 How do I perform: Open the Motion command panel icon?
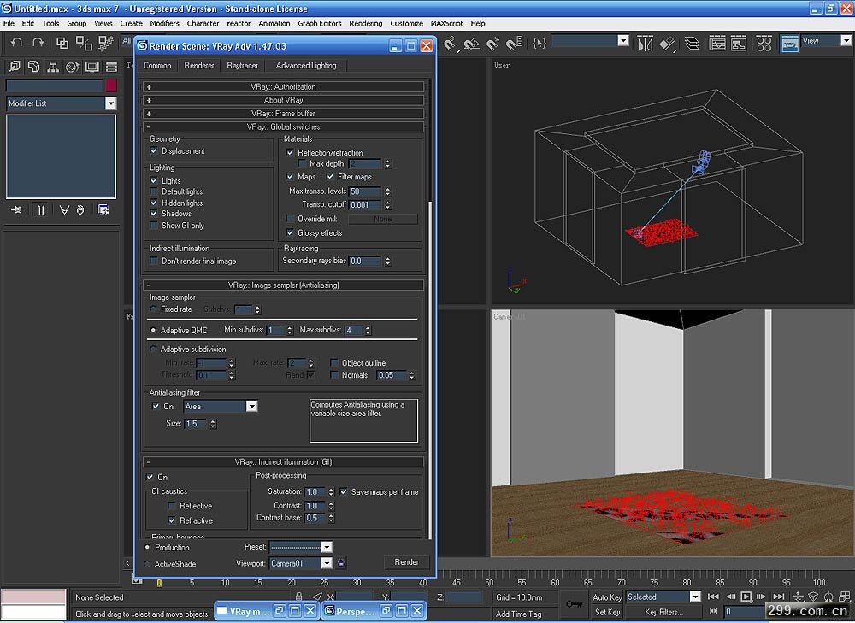point(72,67)
